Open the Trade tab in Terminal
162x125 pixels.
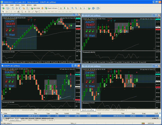point(6,120)
